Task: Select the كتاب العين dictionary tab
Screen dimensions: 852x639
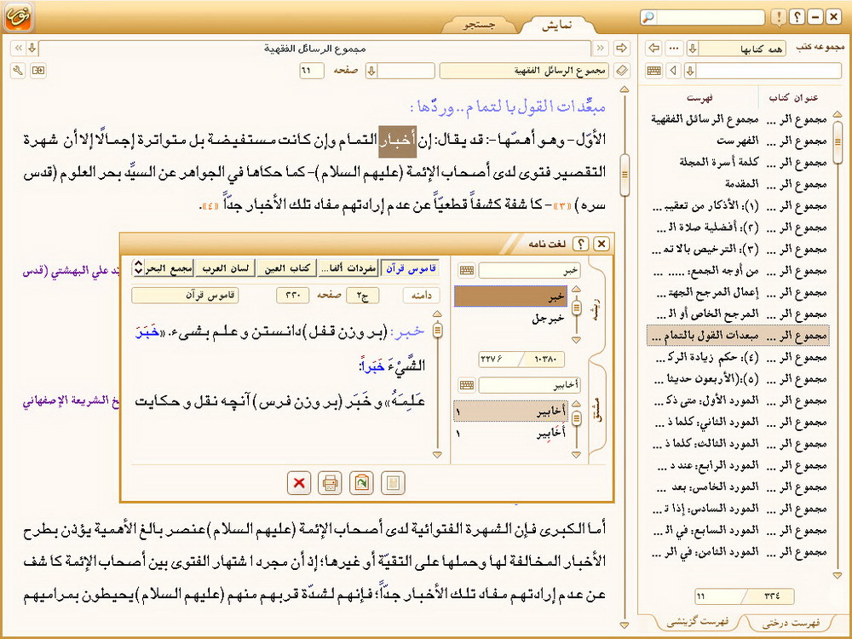Action: [x=286, y=268]
